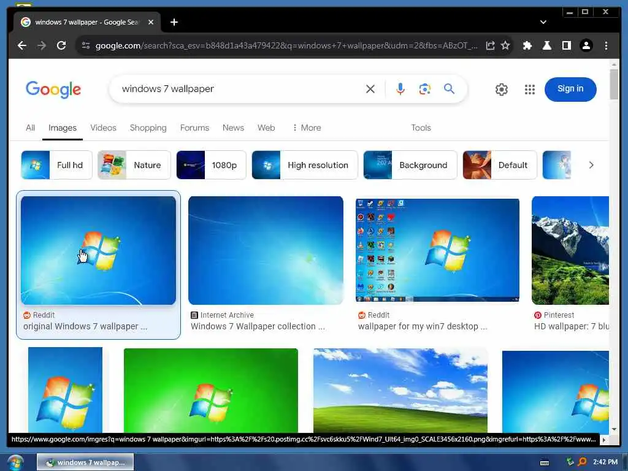The image size is (628, 471).
Task: Click the Sign in button
Action: click(x=570, y=90)
